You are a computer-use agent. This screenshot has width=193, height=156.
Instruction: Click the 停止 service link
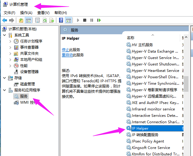pos(65,50)
